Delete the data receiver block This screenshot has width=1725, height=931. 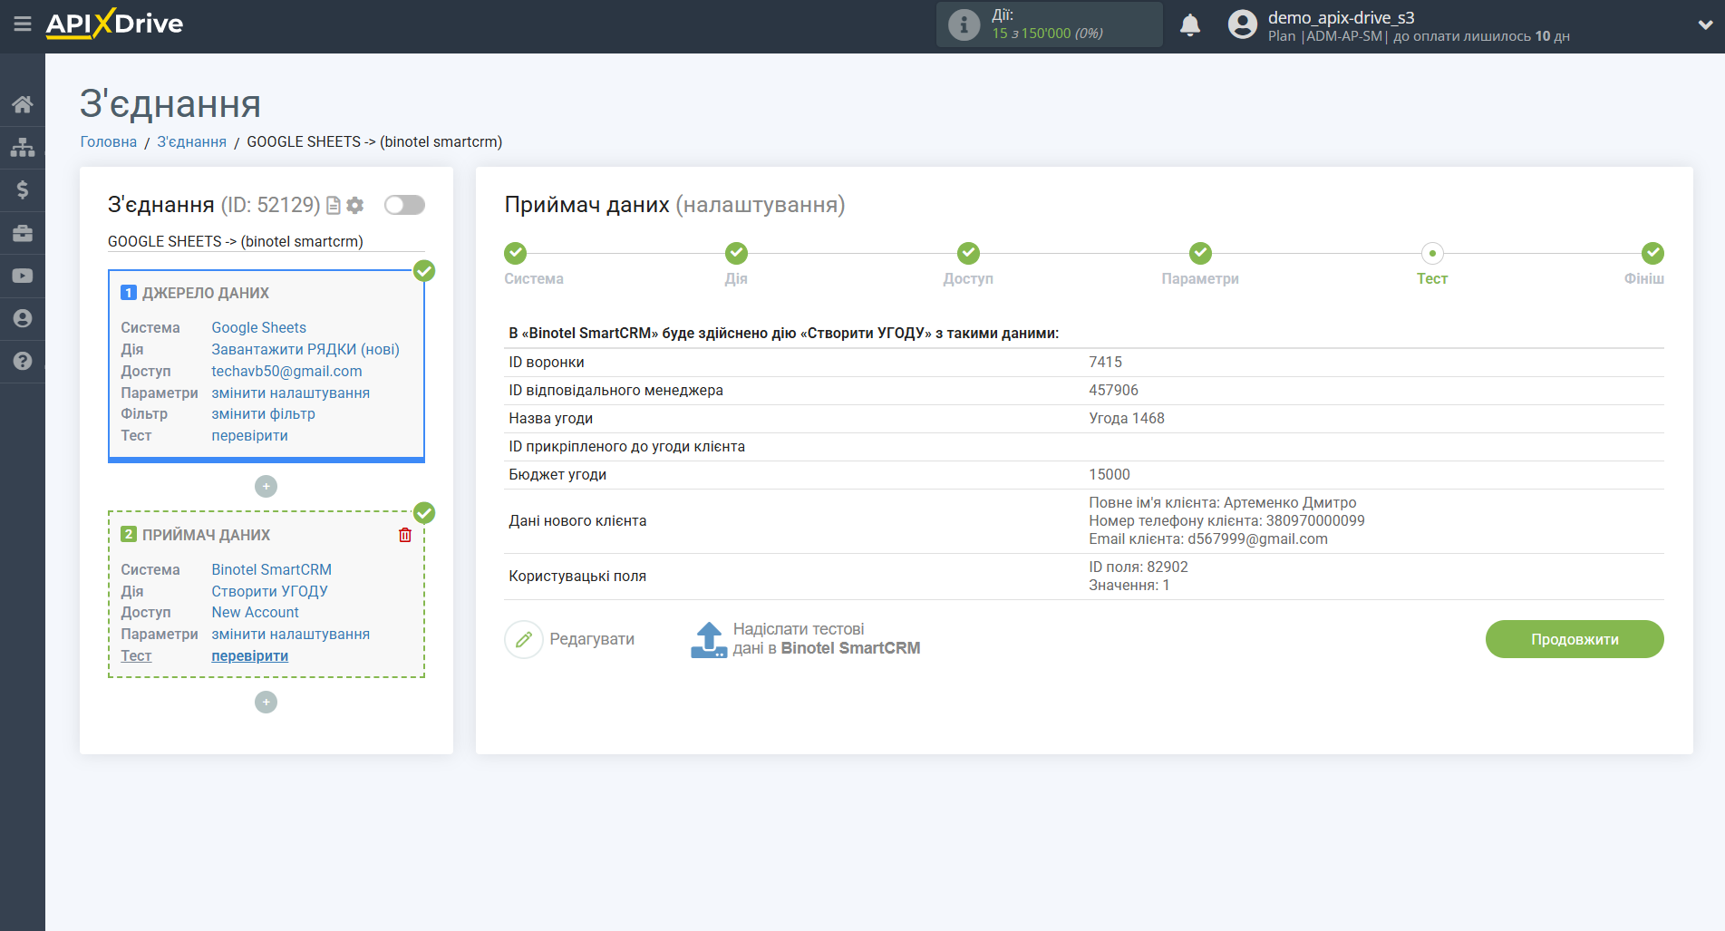pos(405,535)
